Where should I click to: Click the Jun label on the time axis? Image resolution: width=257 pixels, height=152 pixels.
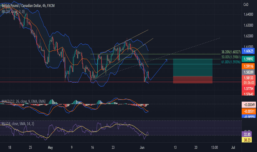click(142, 147)
